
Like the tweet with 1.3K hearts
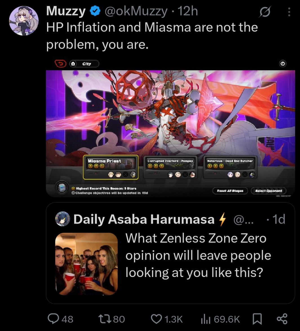(x=156, y=319)
